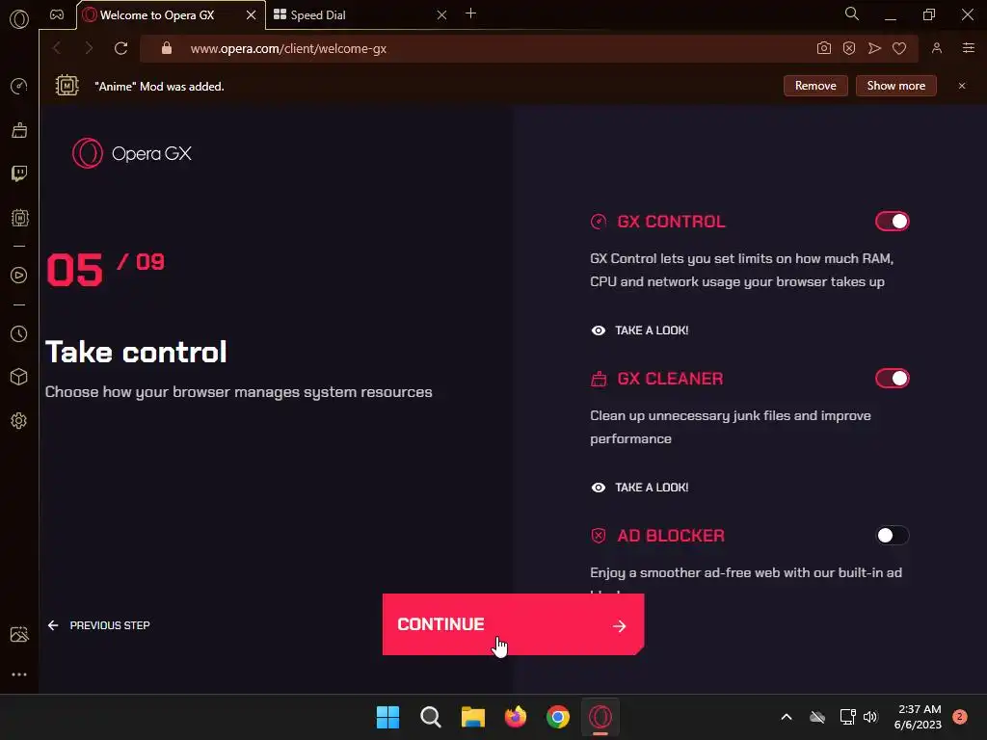Viewport: 987px width, 740px height.
Task: Click the GX CLEANER heading
Action: click(670, 379)
